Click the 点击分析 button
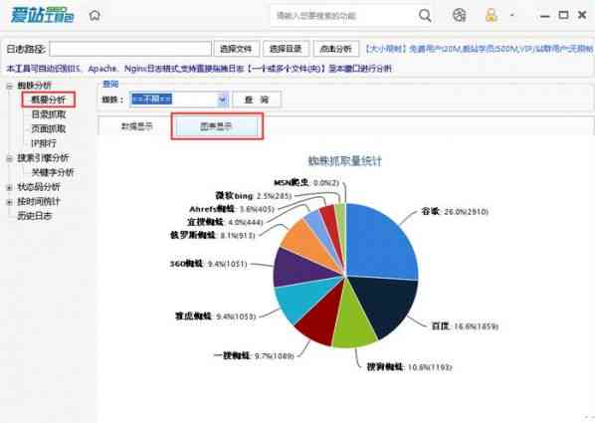595x423 pixels. (336, 49)
